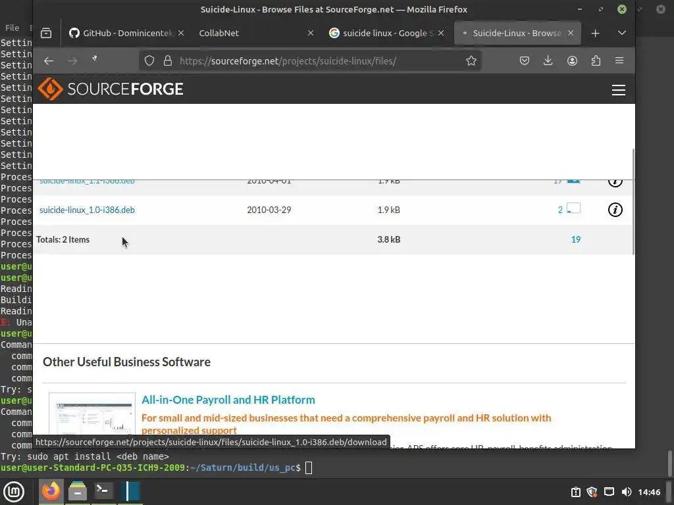The height and width of the screenshot is (505, 674).
Task: Click the downloads chart icon next to 2
Action: click(573, 208)
